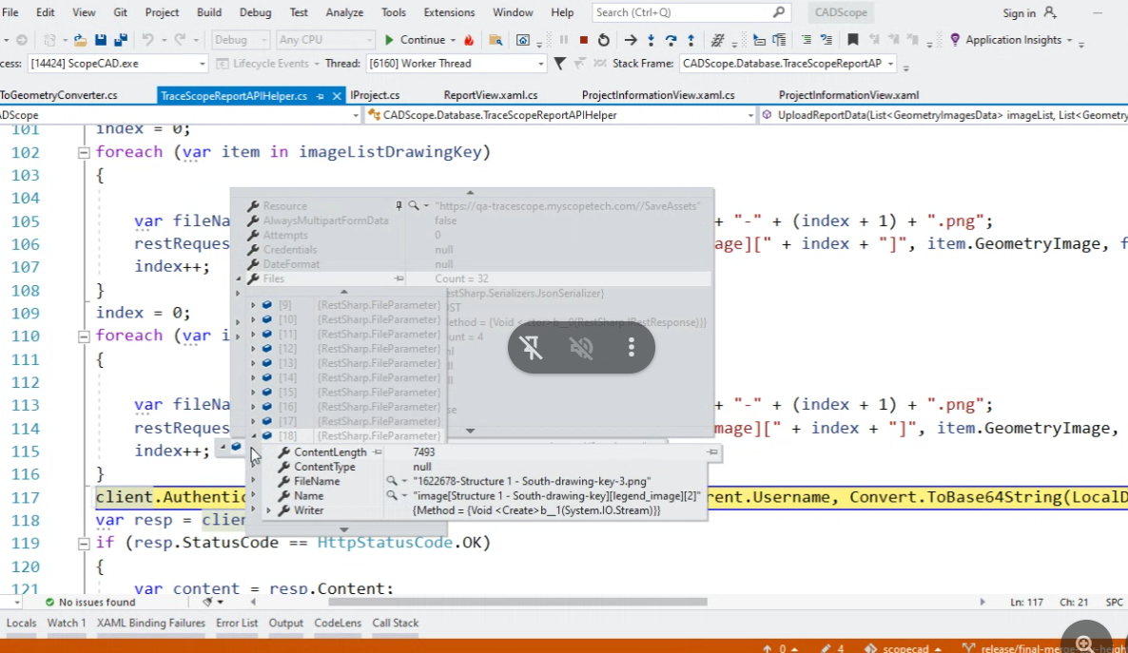Expand the item [12] RestSharp.FileParameter
The width and height of the screenshot is (1128, 653).
click(x=253, y=349)
